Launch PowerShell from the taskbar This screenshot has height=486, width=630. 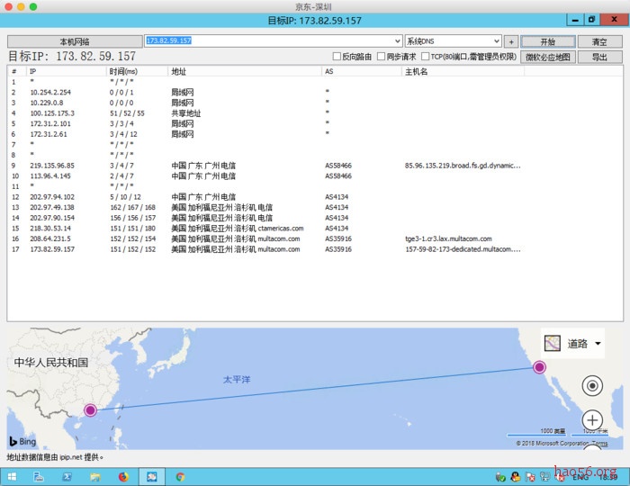67,477
